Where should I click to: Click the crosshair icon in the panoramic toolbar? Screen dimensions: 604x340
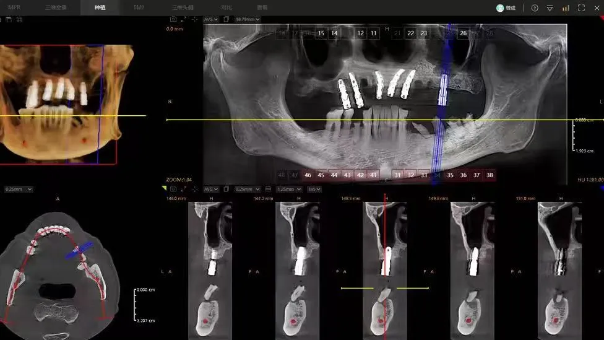coord(194,19)
